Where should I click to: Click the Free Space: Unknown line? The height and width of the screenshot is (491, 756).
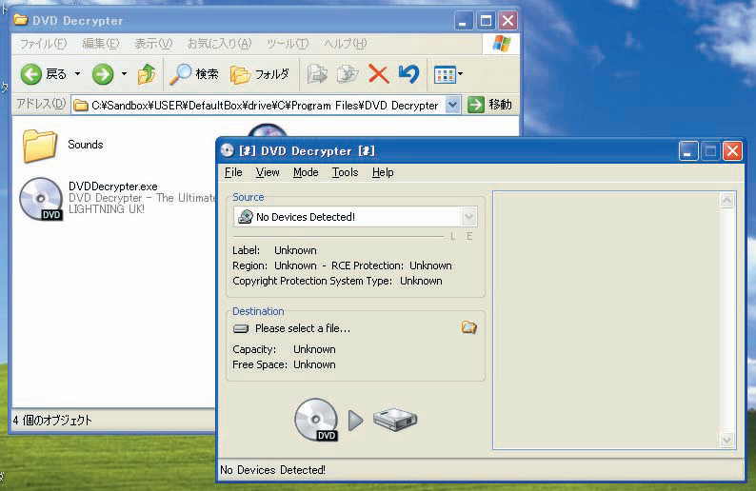[284, 364]
